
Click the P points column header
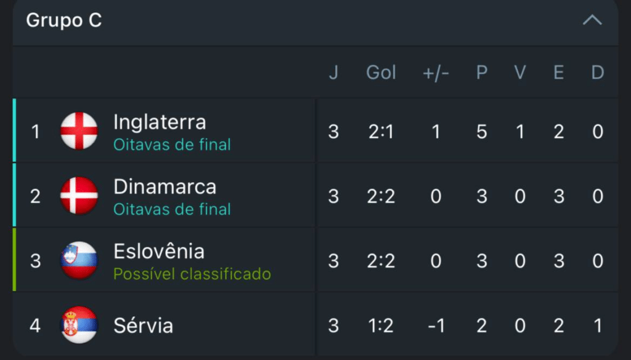pos(482,73)
